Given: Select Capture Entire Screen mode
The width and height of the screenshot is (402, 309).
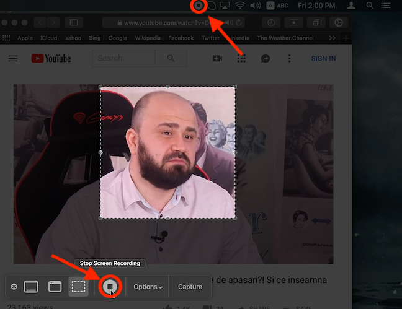Looking at the screenshot, I should pos(31,287).
